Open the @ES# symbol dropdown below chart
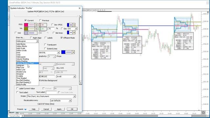The image size is (210, 118). pos(17,113)
